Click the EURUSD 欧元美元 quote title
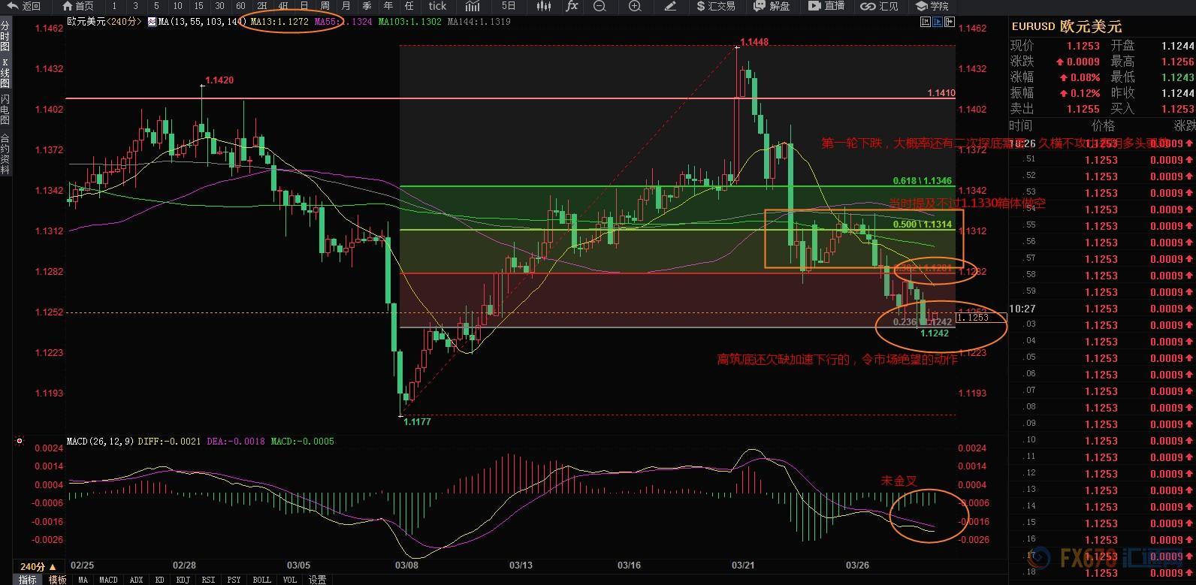This screenshot has height=585, width=1196. click(x=1067, y=26)
